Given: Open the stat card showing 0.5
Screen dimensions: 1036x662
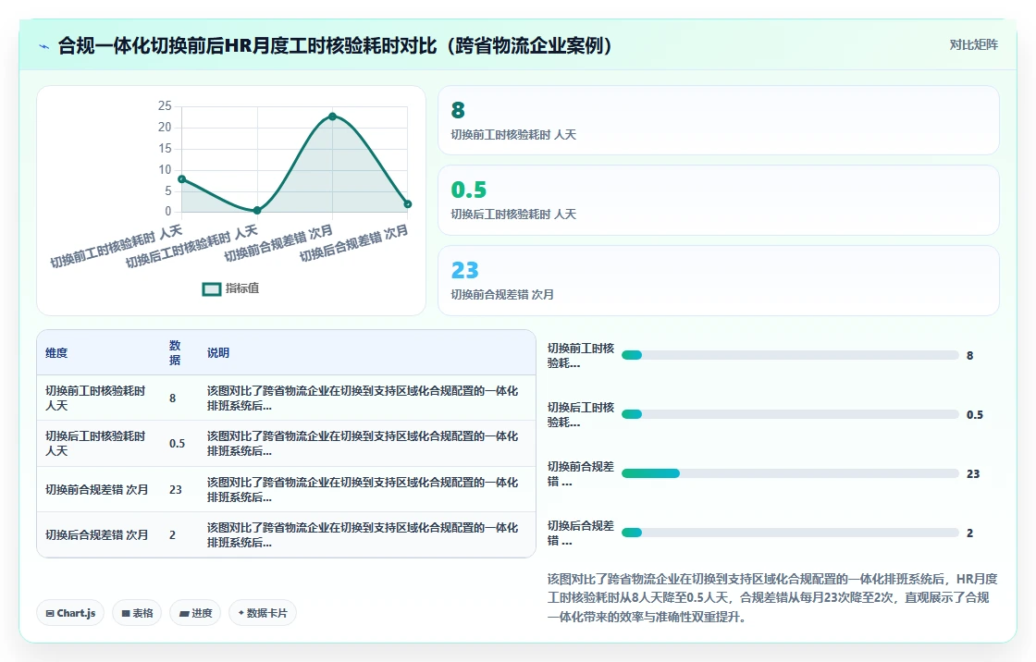Looking at the screenshot, I should tap(718, 201).
